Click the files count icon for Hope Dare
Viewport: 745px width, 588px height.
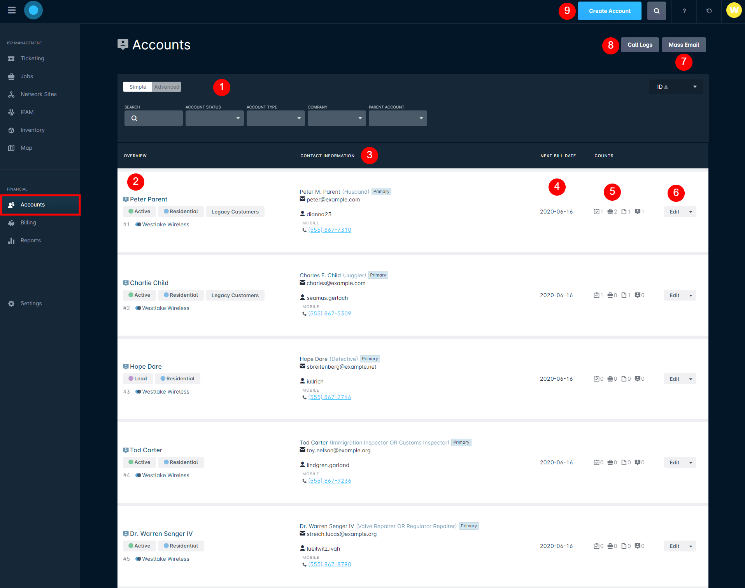pos(624,379)
